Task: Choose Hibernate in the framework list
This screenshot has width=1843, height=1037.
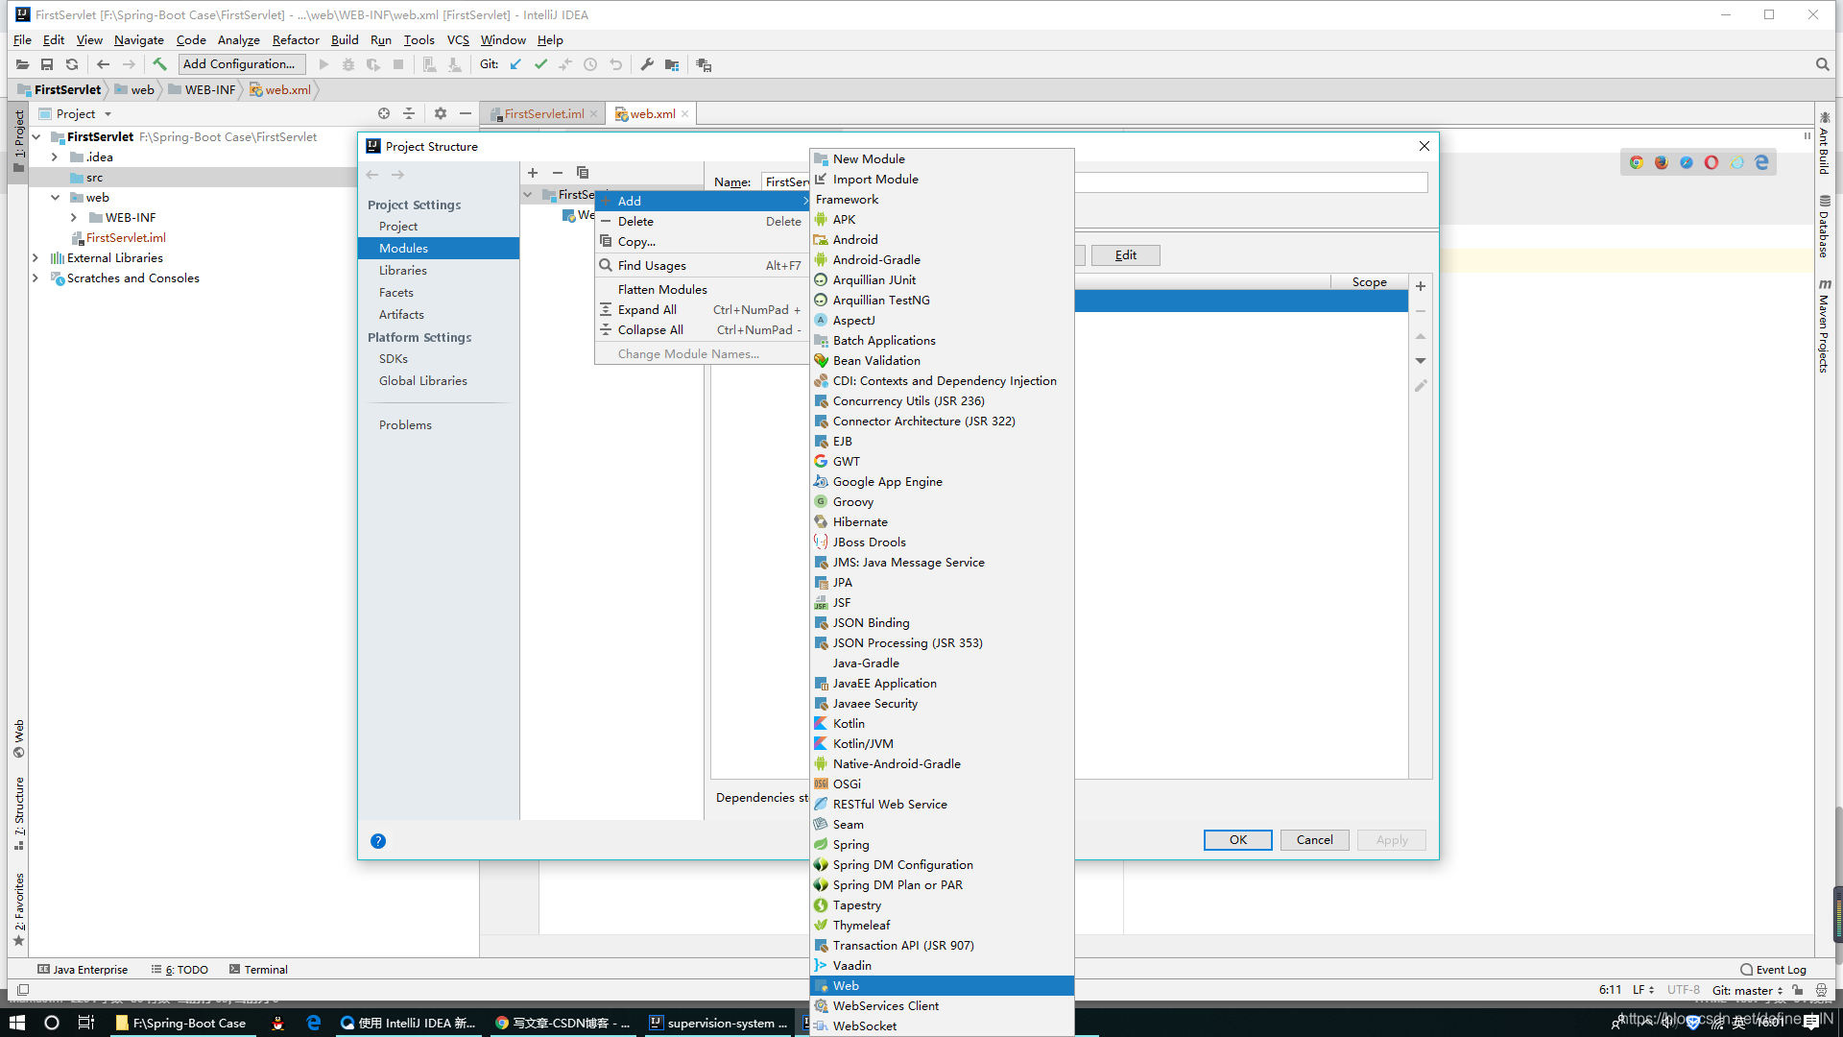Action: click(942, 522)
